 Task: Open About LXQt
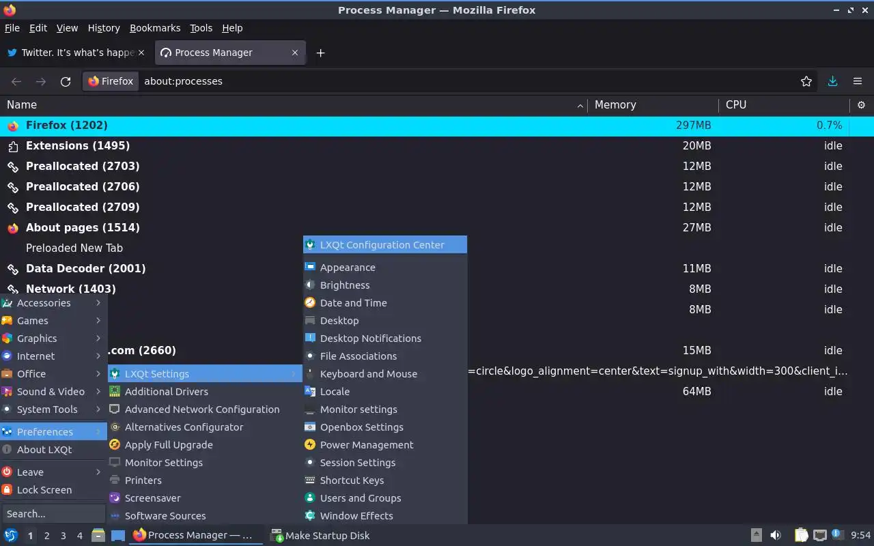(53, 450)
